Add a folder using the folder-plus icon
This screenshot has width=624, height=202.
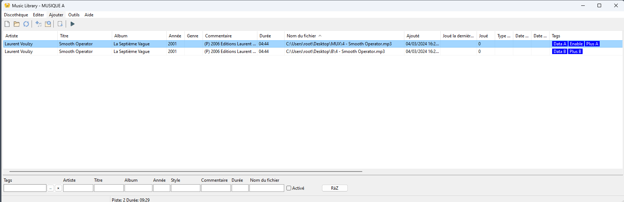click(48, 24)
